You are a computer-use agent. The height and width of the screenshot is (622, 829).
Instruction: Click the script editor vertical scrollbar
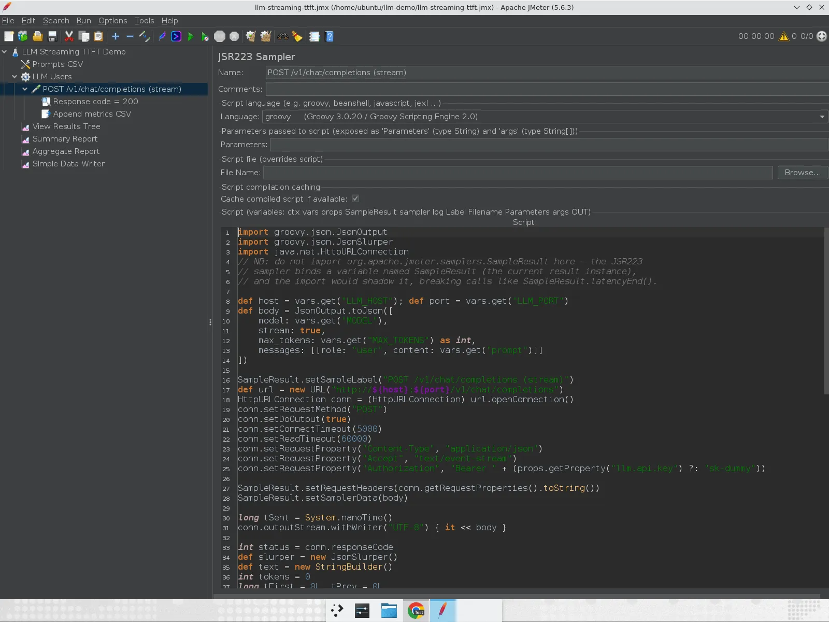click(826, 311)
